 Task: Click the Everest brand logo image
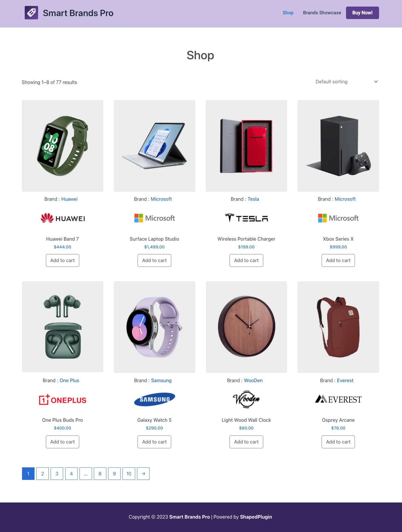pyautogui.click(x=338, y=399)
